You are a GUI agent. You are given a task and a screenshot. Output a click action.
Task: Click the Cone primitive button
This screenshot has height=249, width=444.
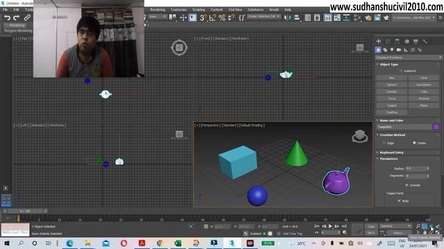[424, 77]
